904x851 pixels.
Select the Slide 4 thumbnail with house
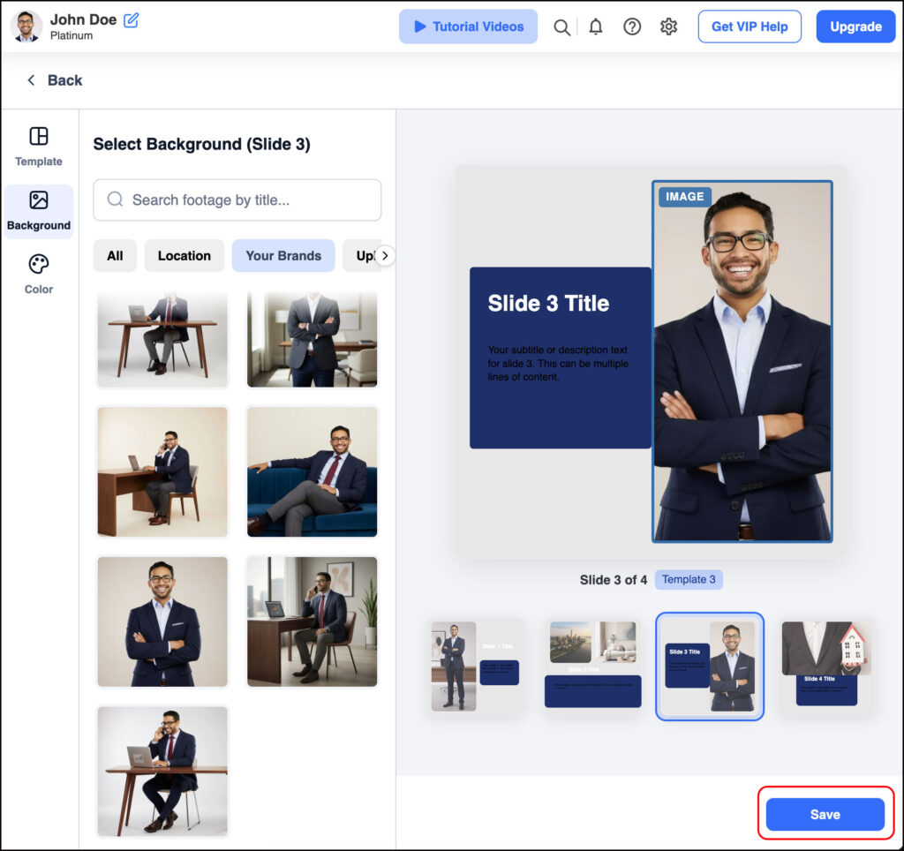(826, 666)
